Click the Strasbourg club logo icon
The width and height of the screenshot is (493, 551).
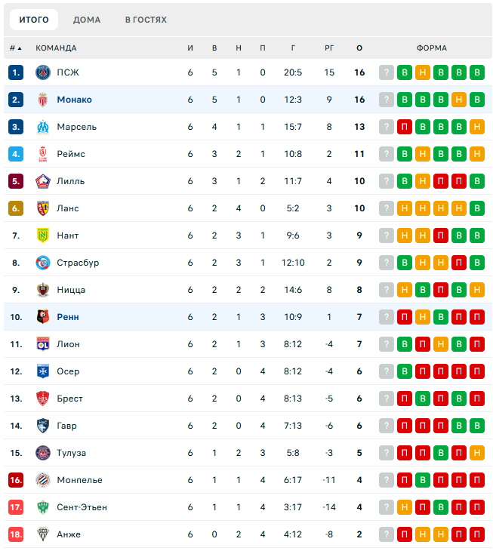coord(42,263)
